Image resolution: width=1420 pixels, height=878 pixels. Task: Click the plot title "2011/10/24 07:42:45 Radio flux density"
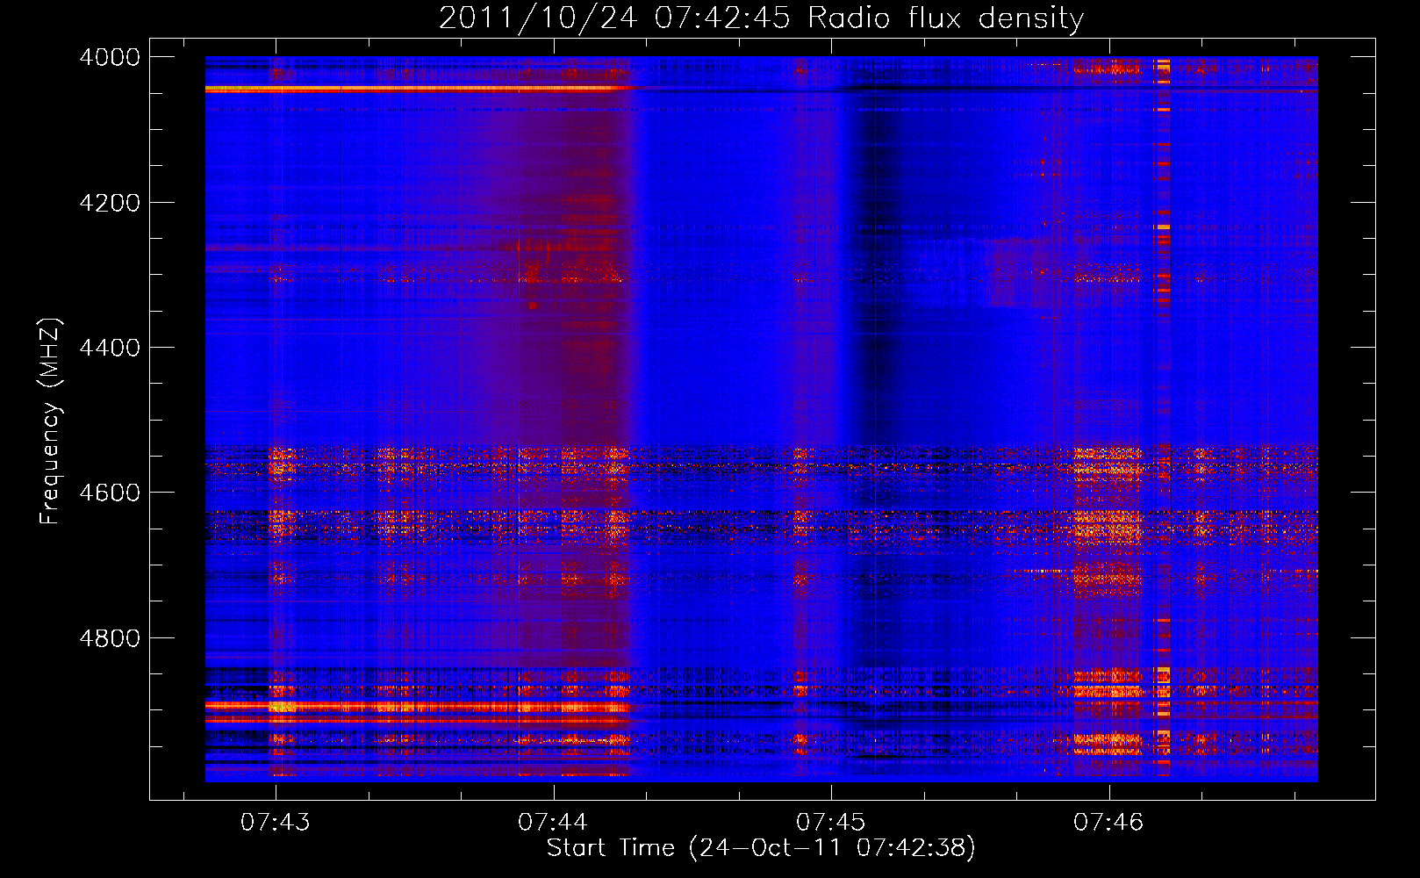coord(761,18)
